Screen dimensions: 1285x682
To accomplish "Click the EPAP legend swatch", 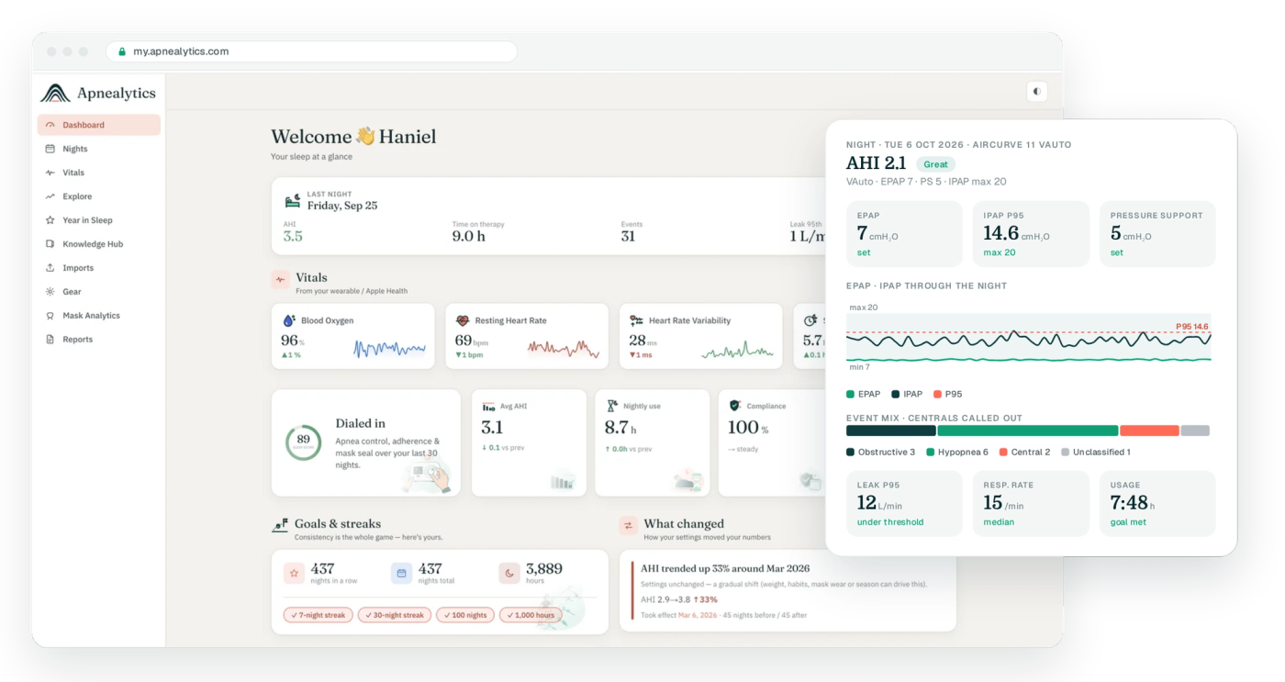I will pos(850,394).
